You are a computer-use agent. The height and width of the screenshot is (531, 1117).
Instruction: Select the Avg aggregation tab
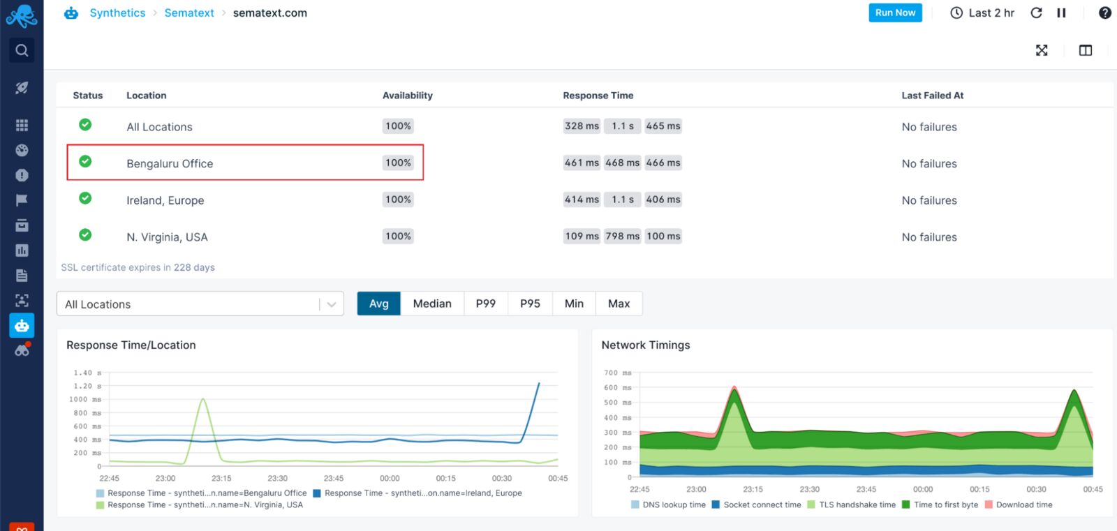pyautogui.click(x=379, y=304)
